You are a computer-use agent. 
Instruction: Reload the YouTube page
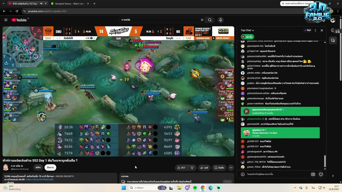(17, 11)
